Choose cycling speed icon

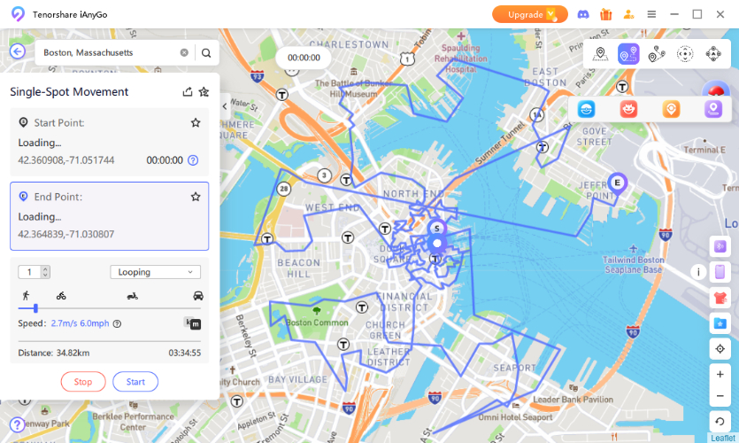tap(61, 296)
